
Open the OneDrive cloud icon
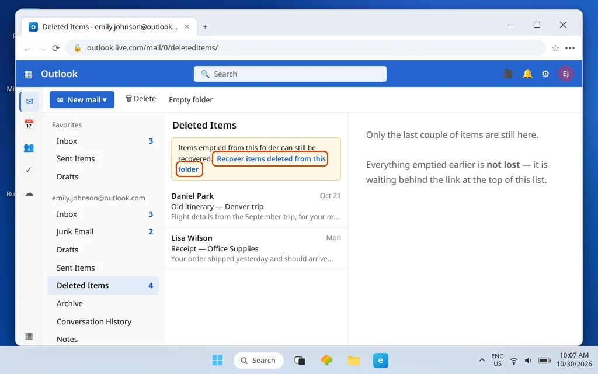[x=29, y=194]
